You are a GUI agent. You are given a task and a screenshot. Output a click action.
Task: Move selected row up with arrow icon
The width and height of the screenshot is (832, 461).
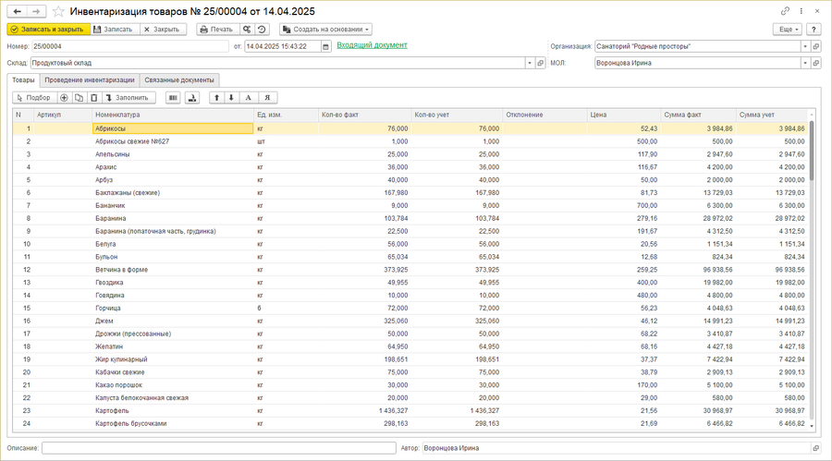point(216,97)
